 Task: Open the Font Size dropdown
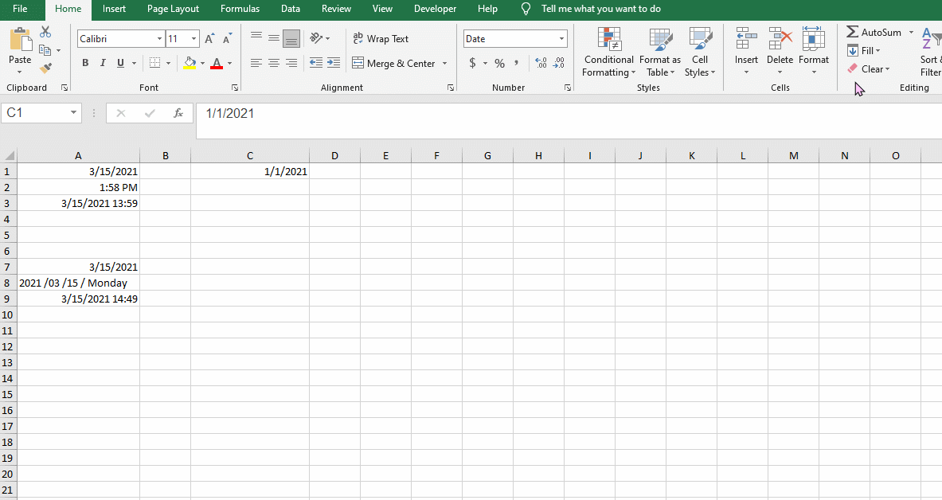[193, 38]
